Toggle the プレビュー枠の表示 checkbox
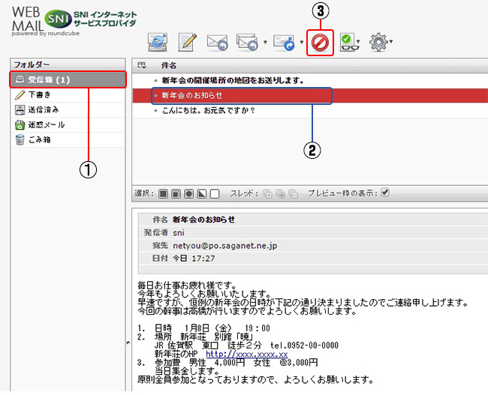Image resolution: width=488 pixels, height=395 pixels. (385, 193)
